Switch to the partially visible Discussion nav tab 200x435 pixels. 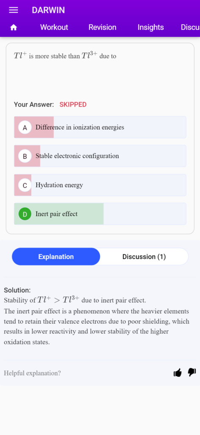(190, 27)
